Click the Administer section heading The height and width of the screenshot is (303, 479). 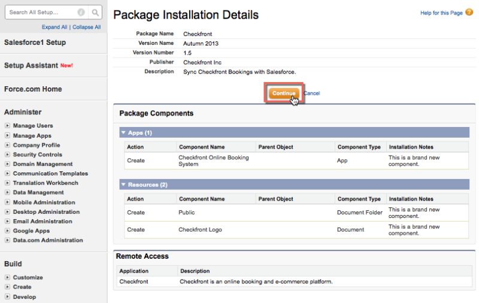tap(23, 112)
